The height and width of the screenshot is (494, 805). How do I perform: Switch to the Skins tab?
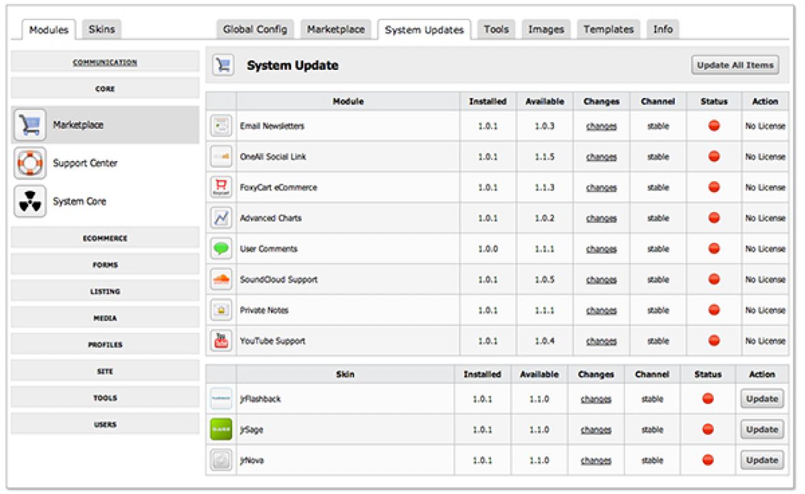click(x=101, y=30)
